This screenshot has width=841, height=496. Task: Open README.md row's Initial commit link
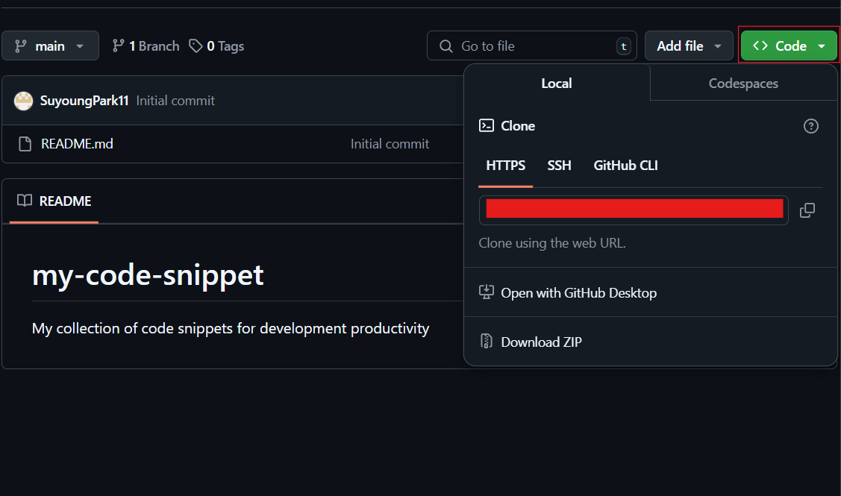390,144
